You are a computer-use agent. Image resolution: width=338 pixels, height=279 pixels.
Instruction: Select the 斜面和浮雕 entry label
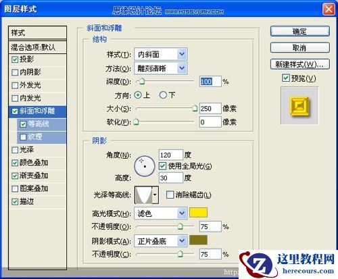pos(37,111)
